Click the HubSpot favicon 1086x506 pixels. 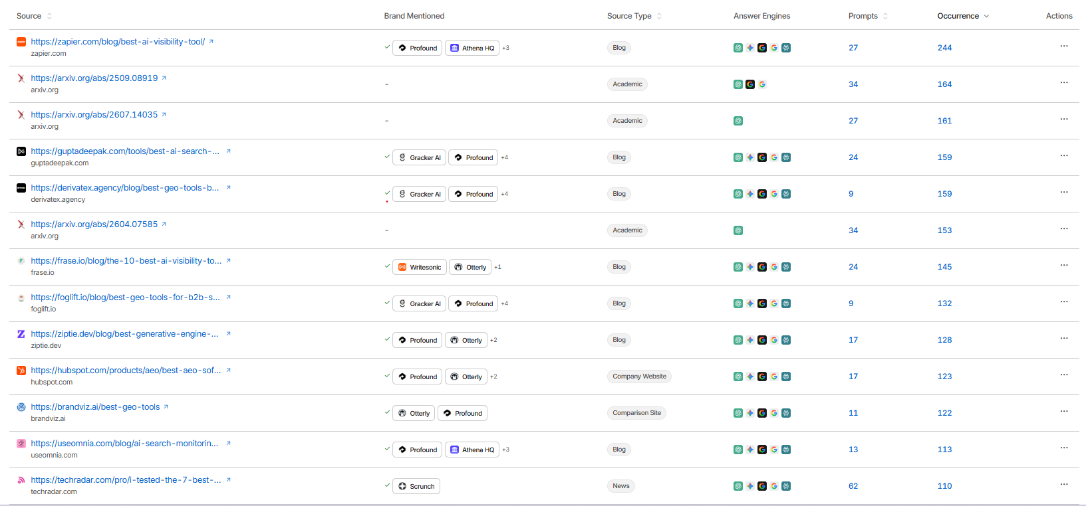click(21, 371)
